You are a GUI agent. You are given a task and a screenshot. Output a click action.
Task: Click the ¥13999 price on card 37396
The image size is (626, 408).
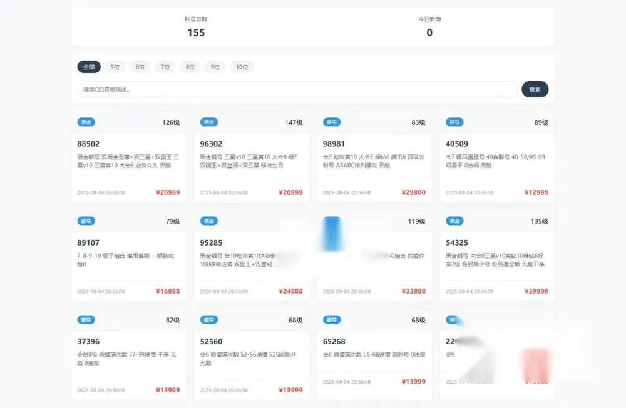(168, 390)
